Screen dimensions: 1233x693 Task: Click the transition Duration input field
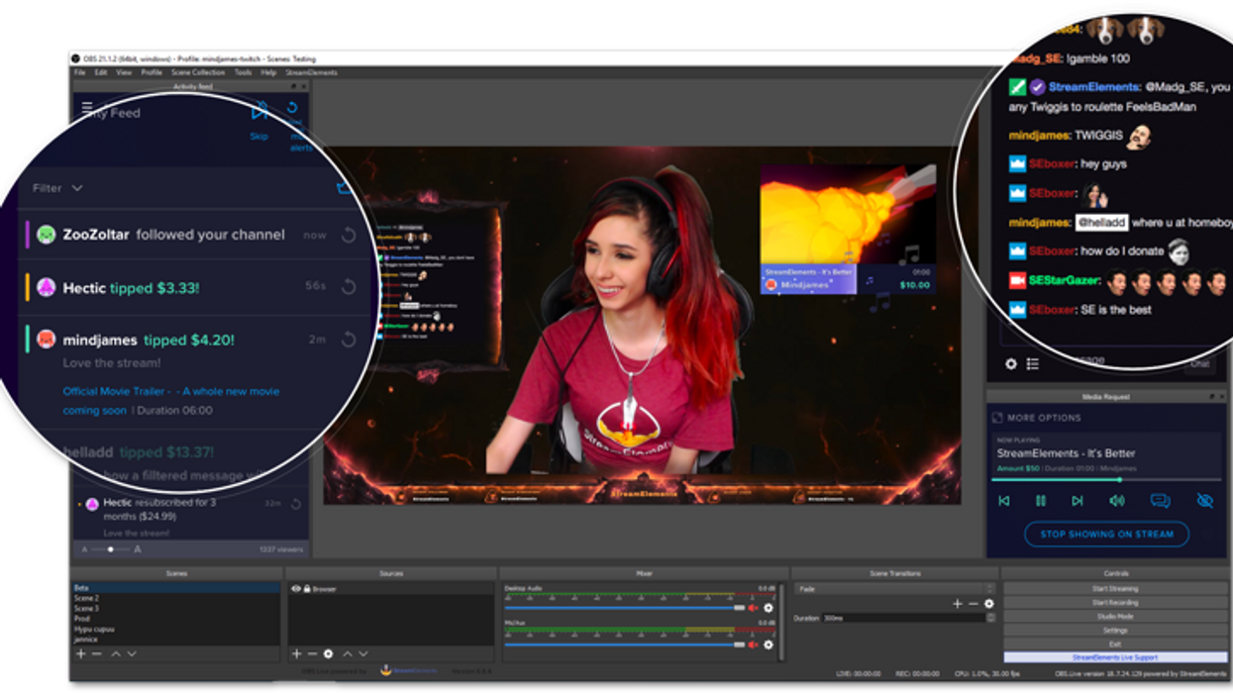[903, 618]
